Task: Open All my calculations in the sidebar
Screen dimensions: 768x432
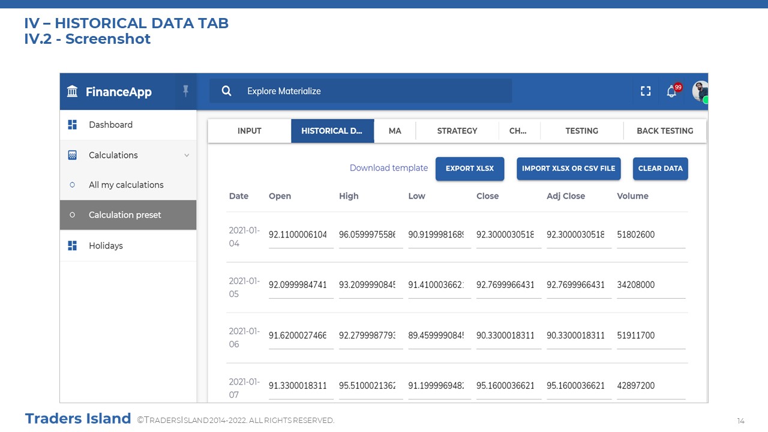Action: (x=128, y=185)
